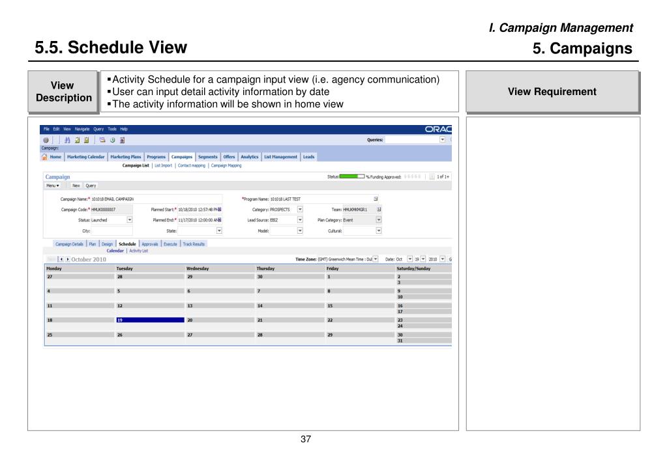Open the Track Results sub-tab
Image resolution: width=667 pixels, height=461 pixels.
(x=194, y=244)
